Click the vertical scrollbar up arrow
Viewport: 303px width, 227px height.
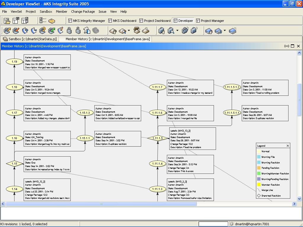[299, 53]
